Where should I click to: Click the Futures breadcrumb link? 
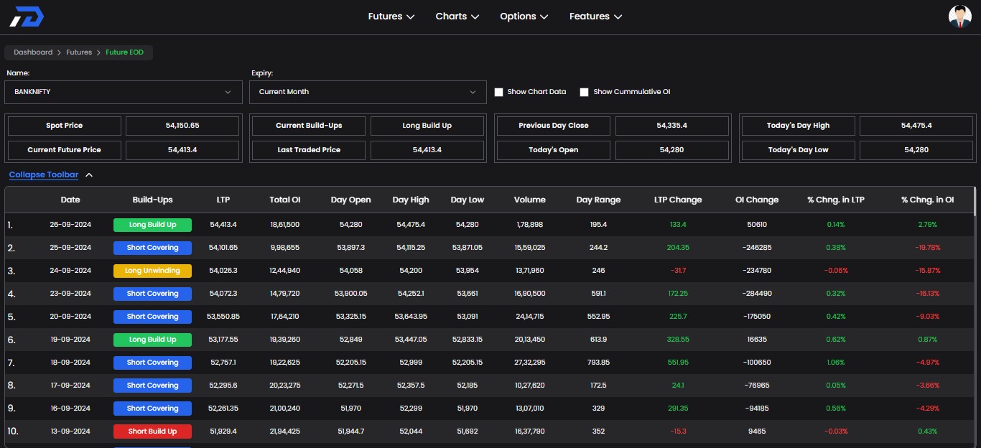point(79,52)
